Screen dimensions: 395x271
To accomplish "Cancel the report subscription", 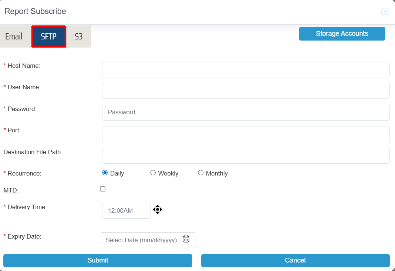I will click(295, 260).
